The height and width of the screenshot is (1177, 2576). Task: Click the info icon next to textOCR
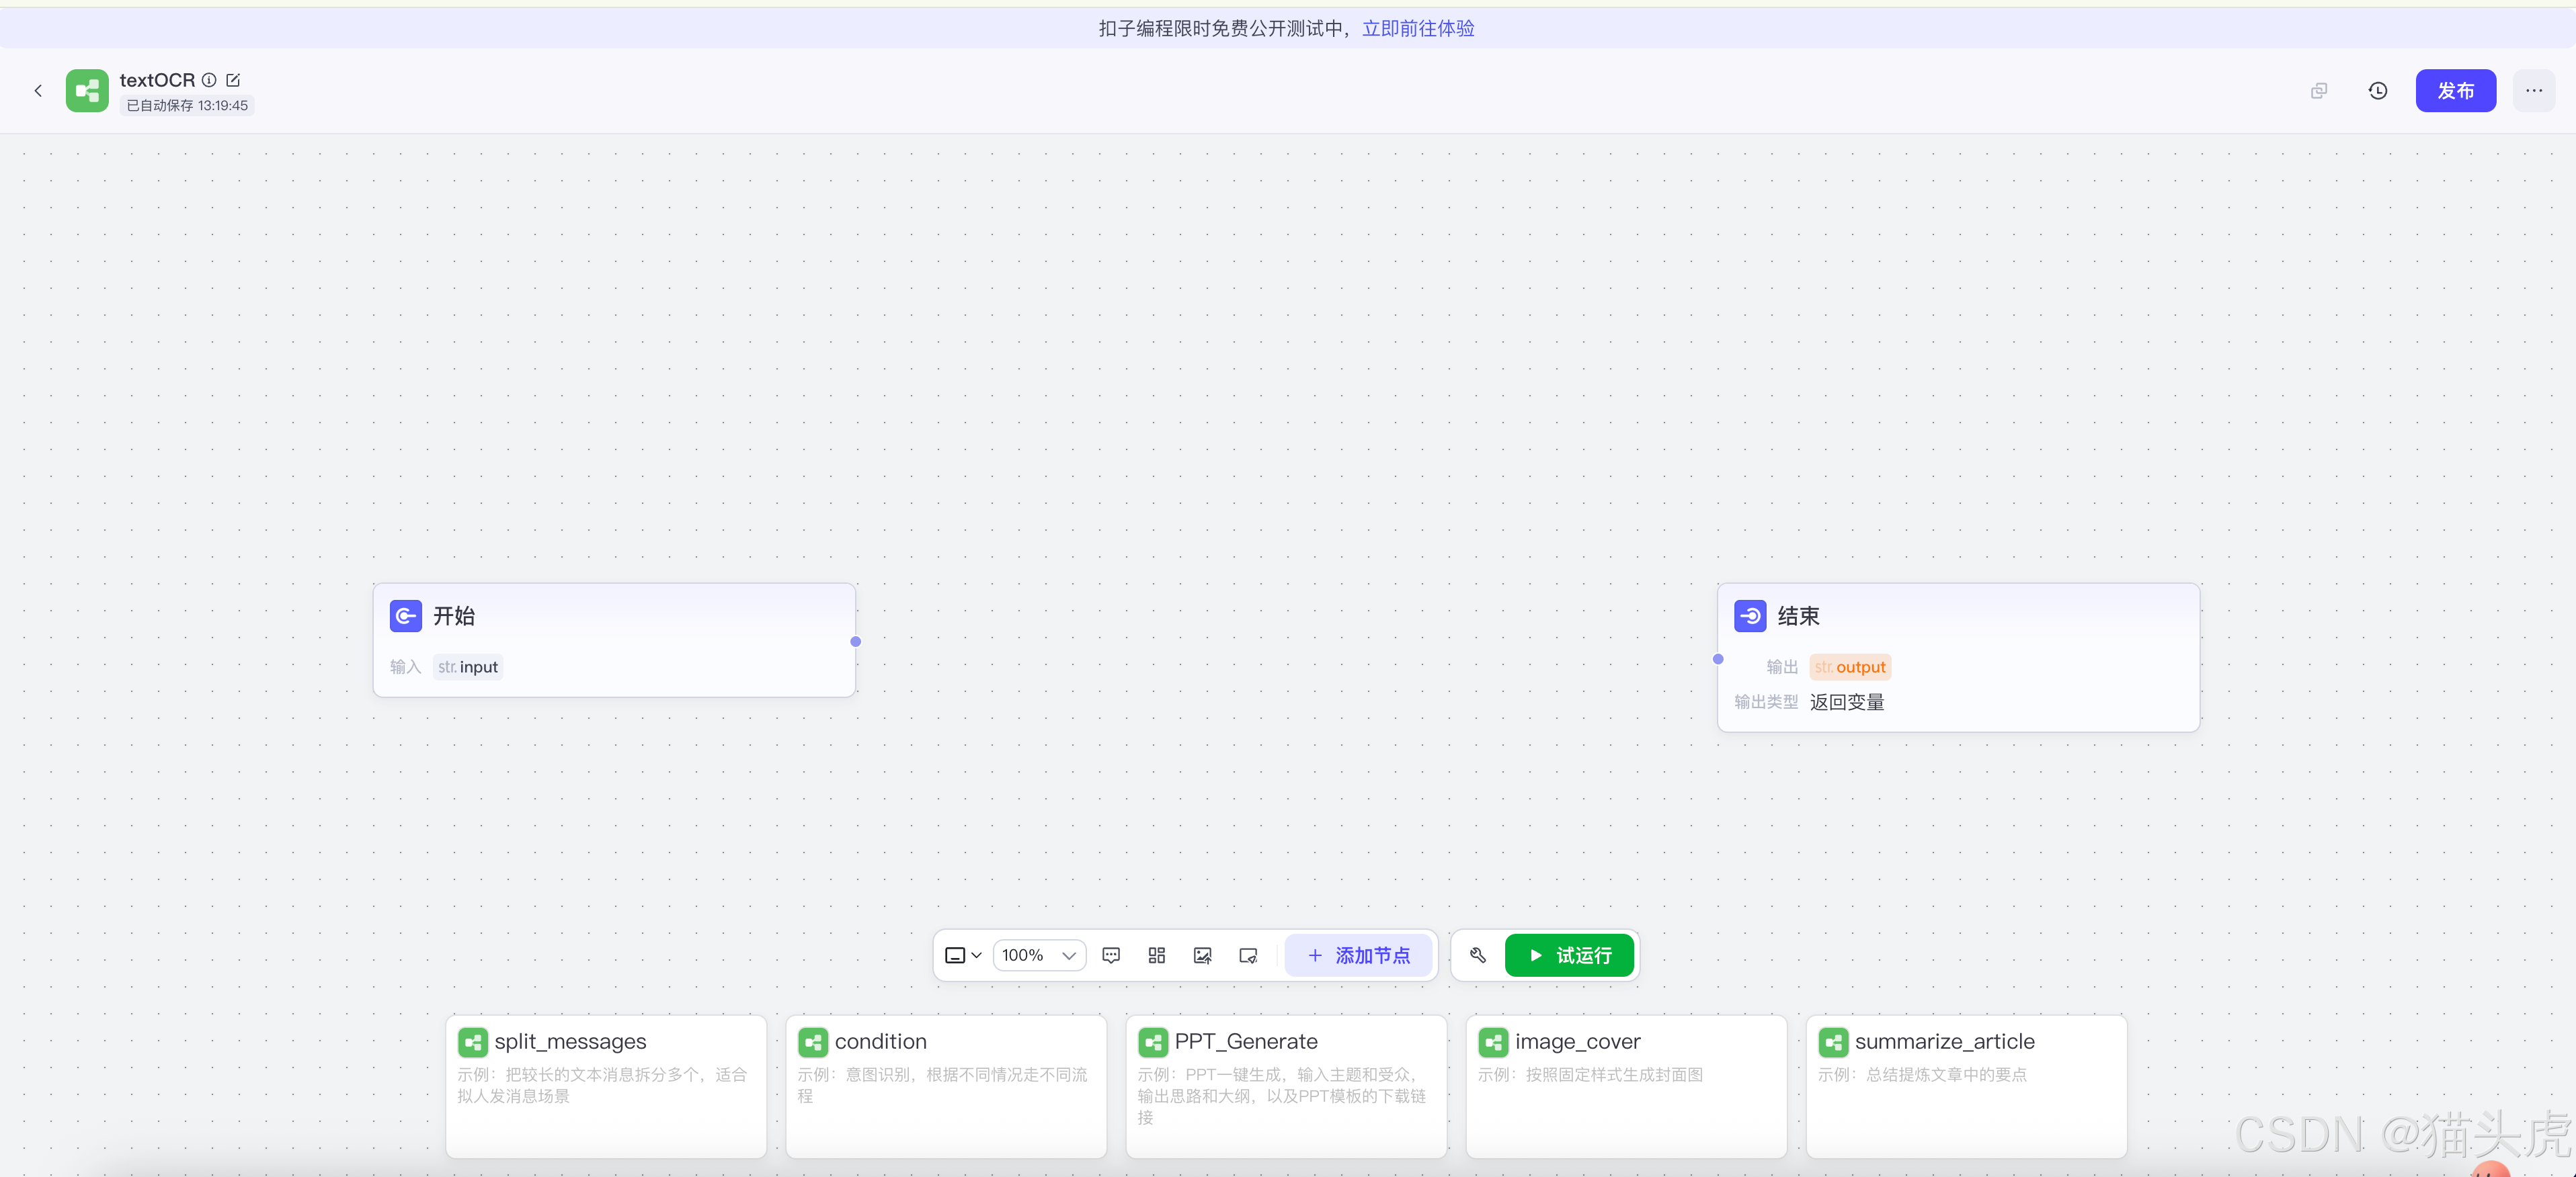(209, 80)
